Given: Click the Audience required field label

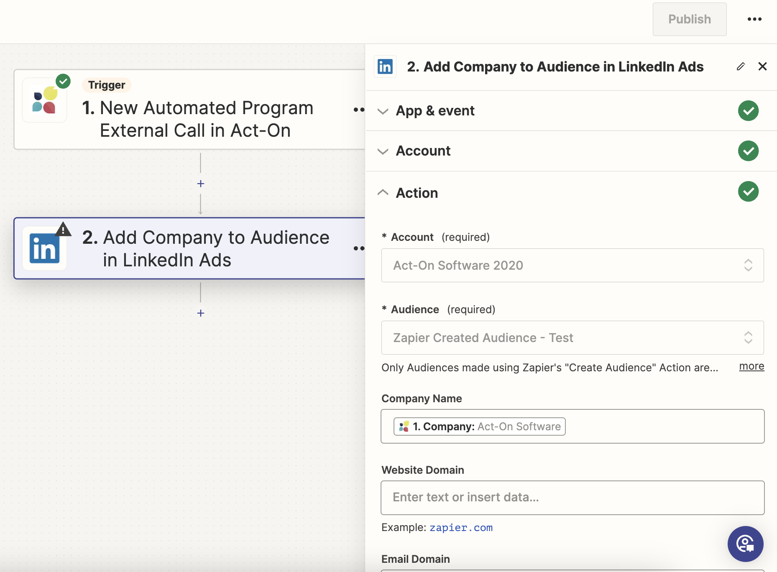Looking at the screenshot, I should (x=439, y=309).
